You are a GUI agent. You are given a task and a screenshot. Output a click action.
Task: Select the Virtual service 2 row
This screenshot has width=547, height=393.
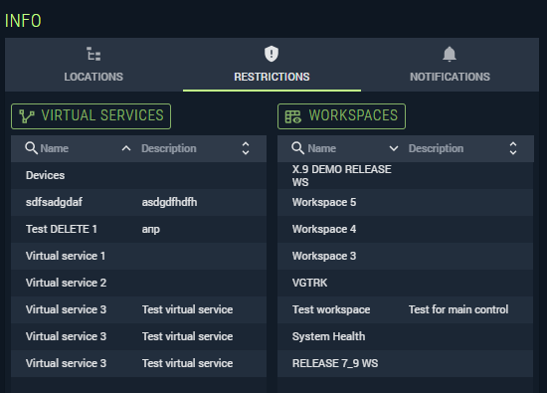139,283
